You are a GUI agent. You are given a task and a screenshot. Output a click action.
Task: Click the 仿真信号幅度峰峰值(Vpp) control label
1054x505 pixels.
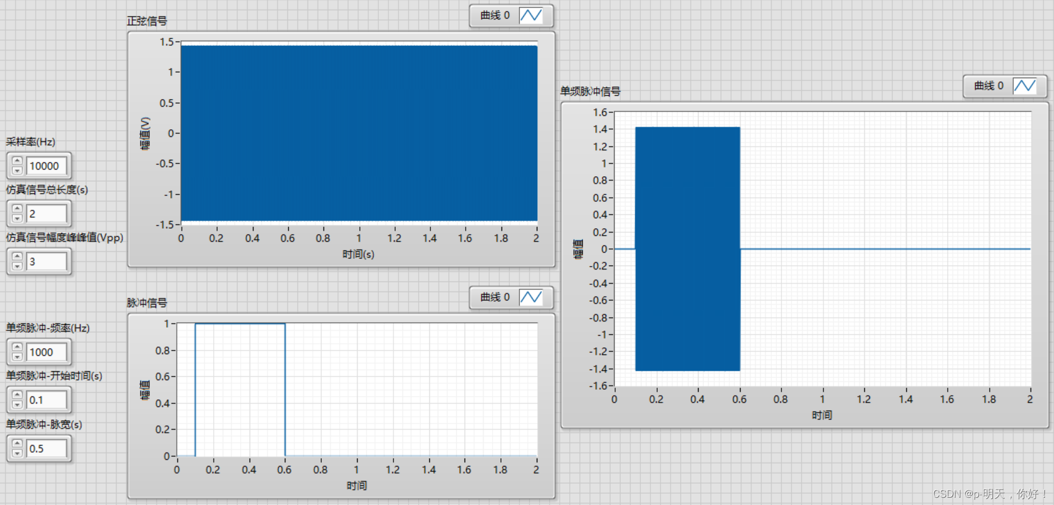point(64,238)
